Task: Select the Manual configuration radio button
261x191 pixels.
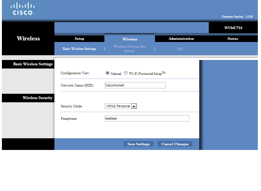Action: click(x=108, y=73)
